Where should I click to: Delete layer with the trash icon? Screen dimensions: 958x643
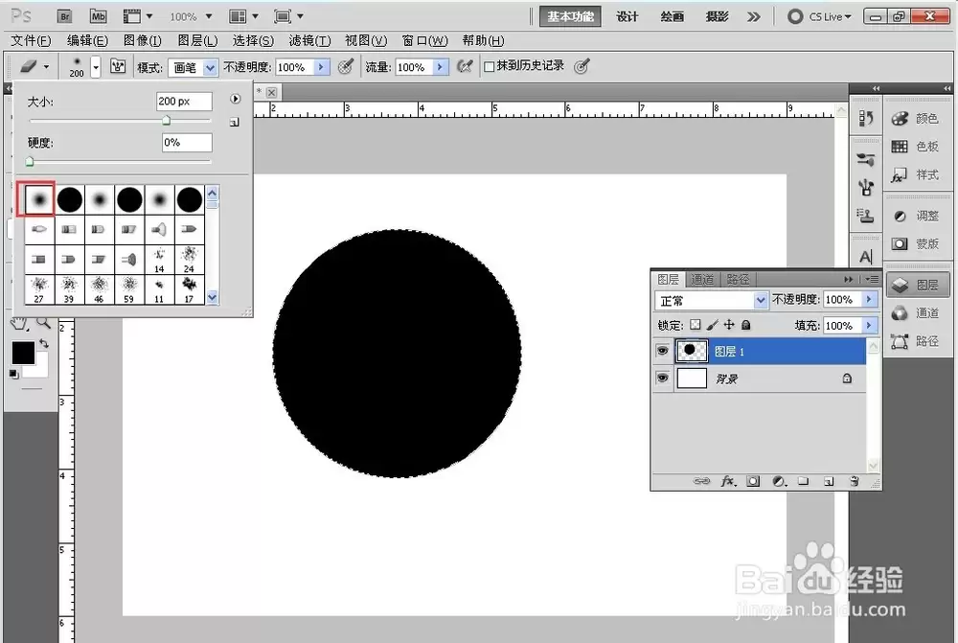(855, 482)
